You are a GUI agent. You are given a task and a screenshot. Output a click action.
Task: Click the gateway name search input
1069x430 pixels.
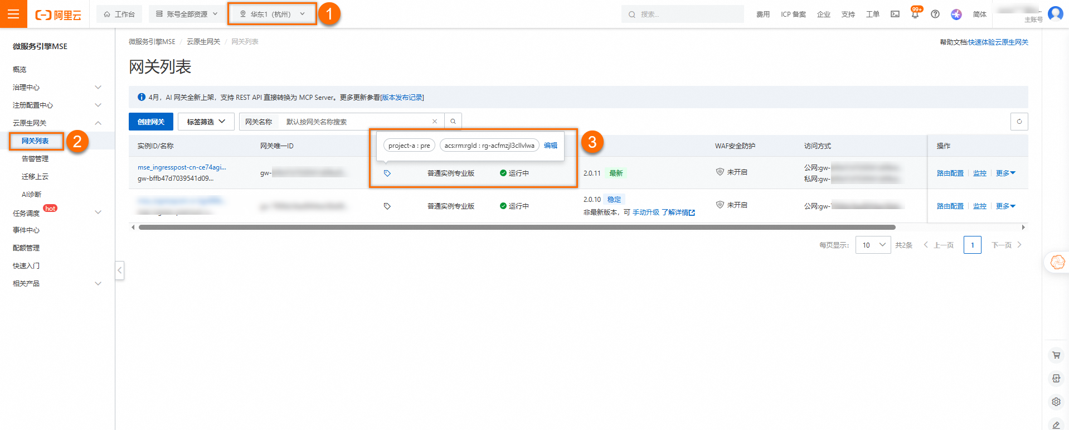coord(357,122)
